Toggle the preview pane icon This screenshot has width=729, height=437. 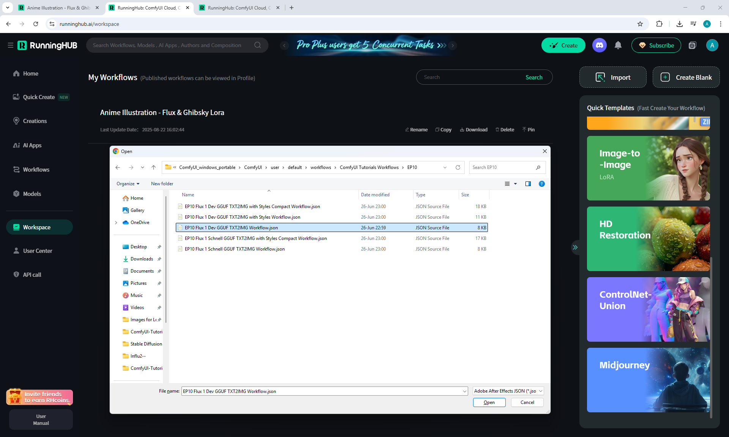tap(528, 184)
